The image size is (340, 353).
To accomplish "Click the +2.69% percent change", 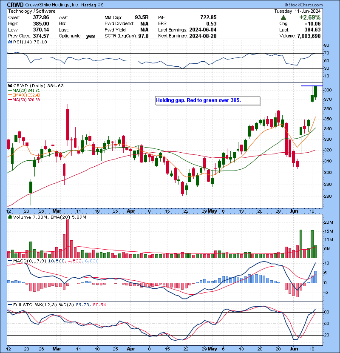I will (310, 17).
